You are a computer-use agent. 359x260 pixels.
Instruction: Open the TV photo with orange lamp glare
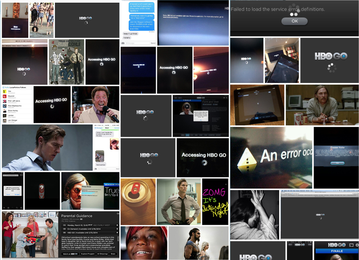(211, 70)
